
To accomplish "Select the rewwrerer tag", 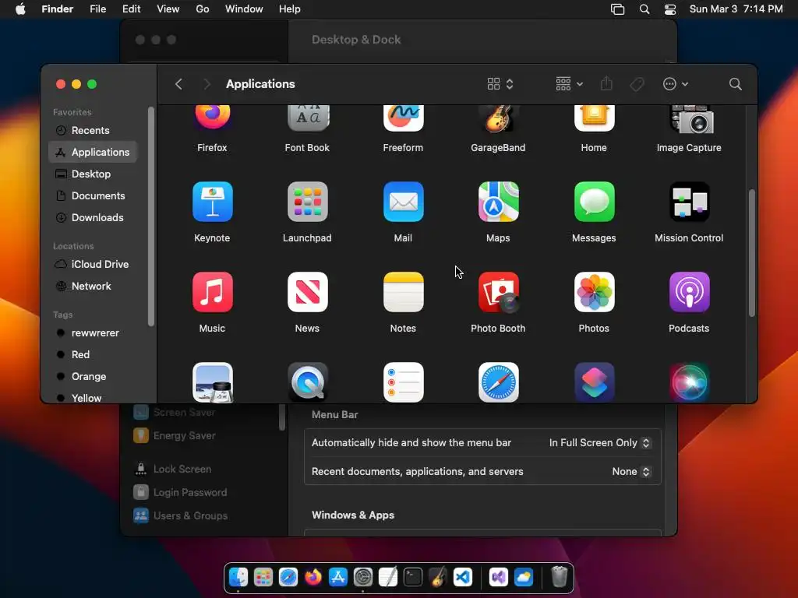I will pyautogui.click(x=94, y=333).
